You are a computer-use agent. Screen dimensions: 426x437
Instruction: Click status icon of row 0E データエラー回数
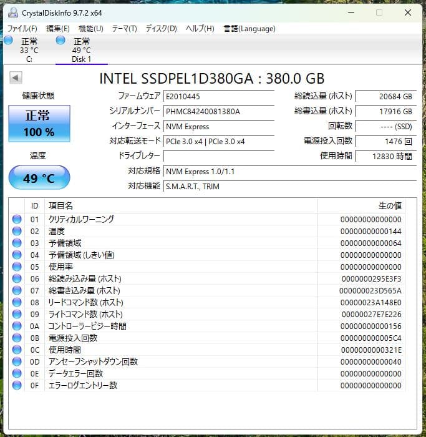(17, 373)
